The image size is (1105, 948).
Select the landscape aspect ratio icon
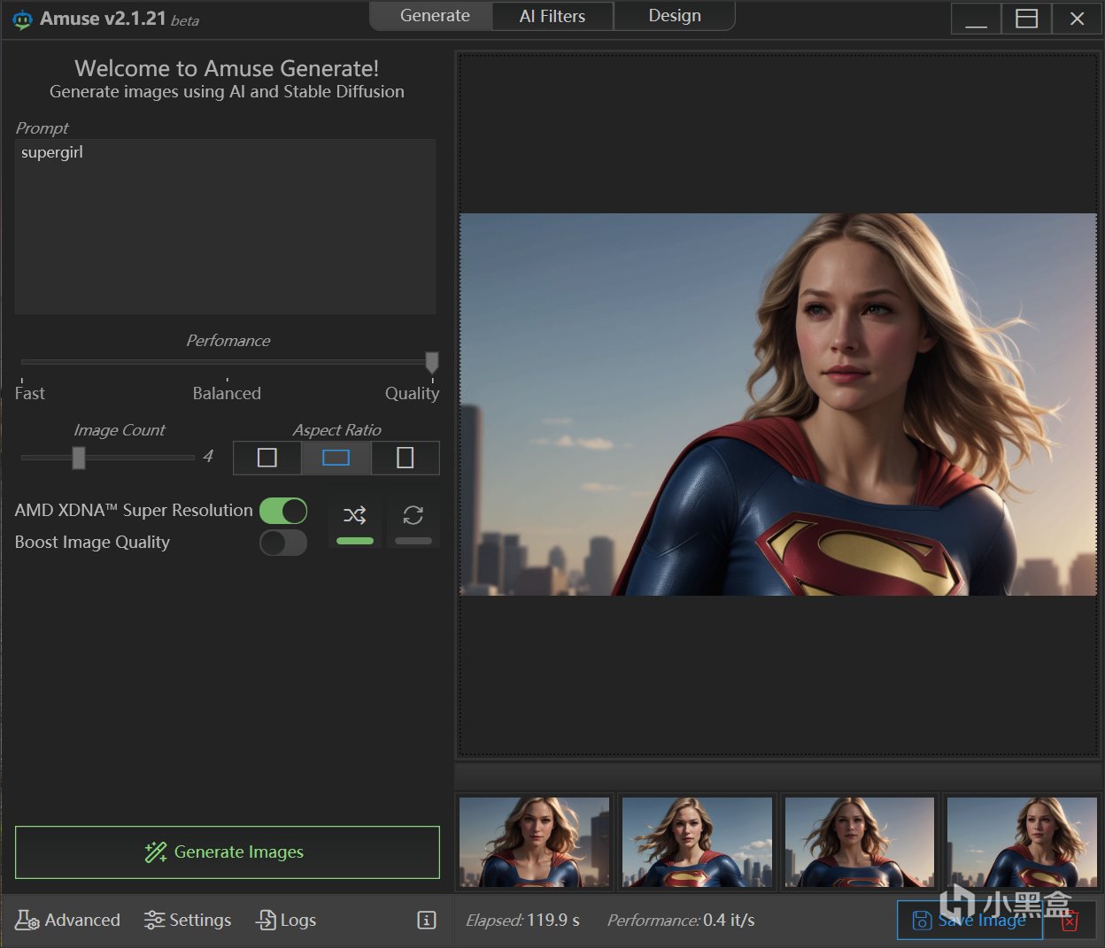tap(336, 458)
